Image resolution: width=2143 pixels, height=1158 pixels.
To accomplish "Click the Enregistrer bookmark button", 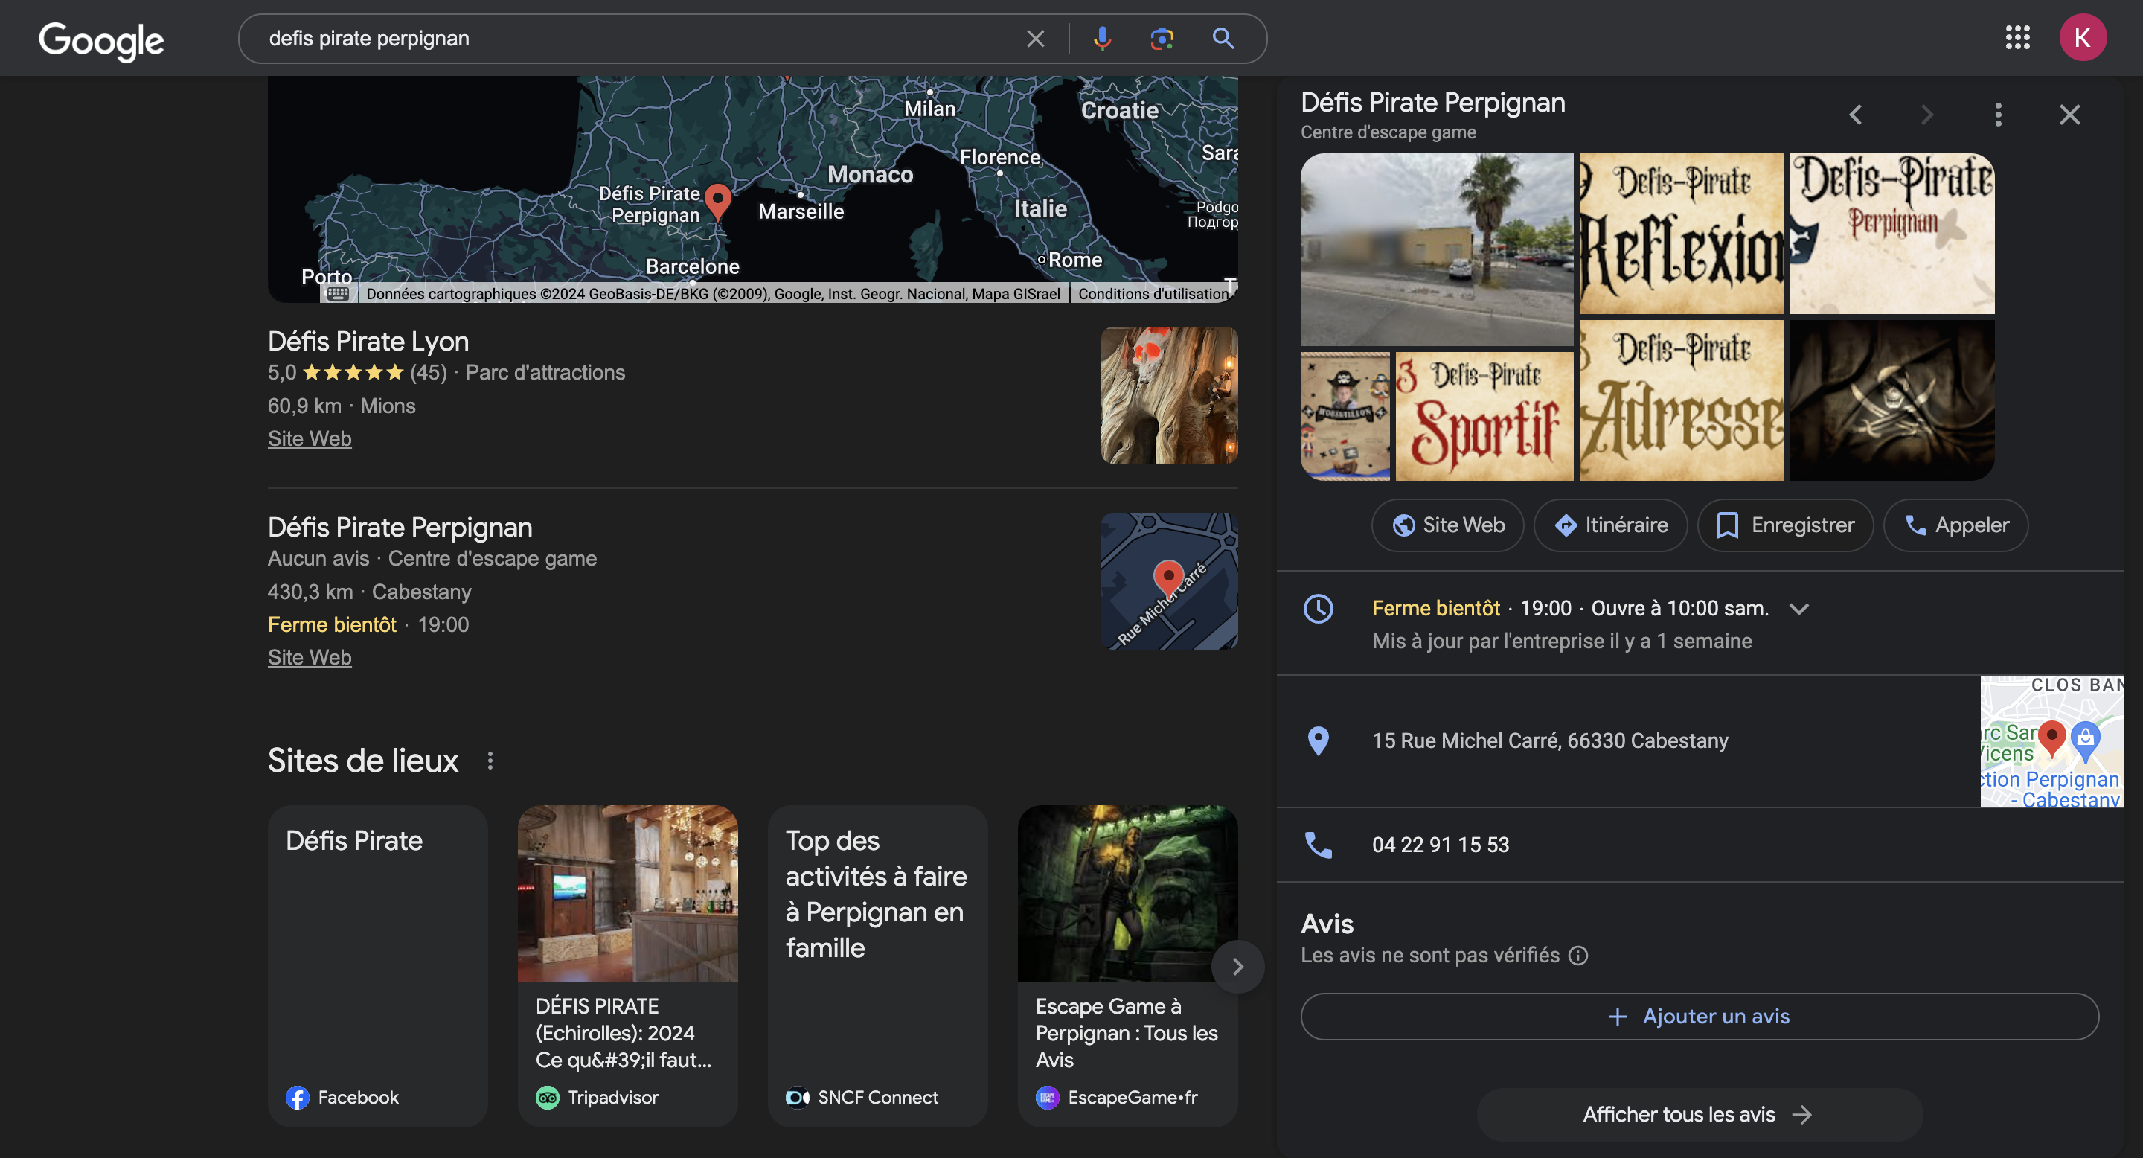I will pyautogui.click(x=1784, y=525).
